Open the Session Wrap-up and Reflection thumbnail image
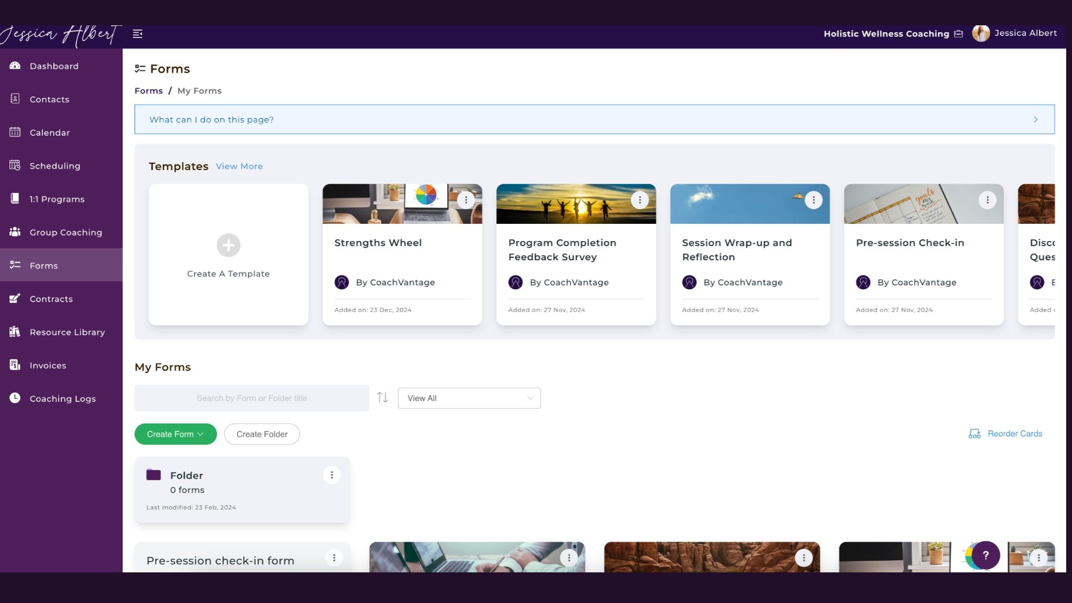 coord(750,204)
